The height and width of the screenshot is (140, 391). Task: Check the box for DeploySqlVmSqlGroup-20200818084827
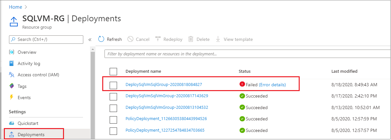(113, 85)
